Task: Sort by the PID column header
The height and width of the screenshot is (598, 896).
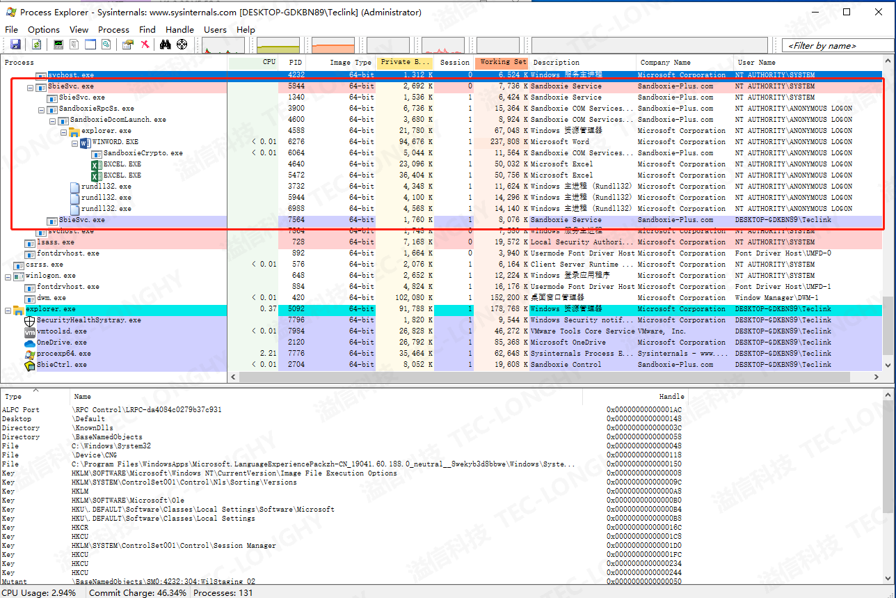Action: click(x=293, y=62)
